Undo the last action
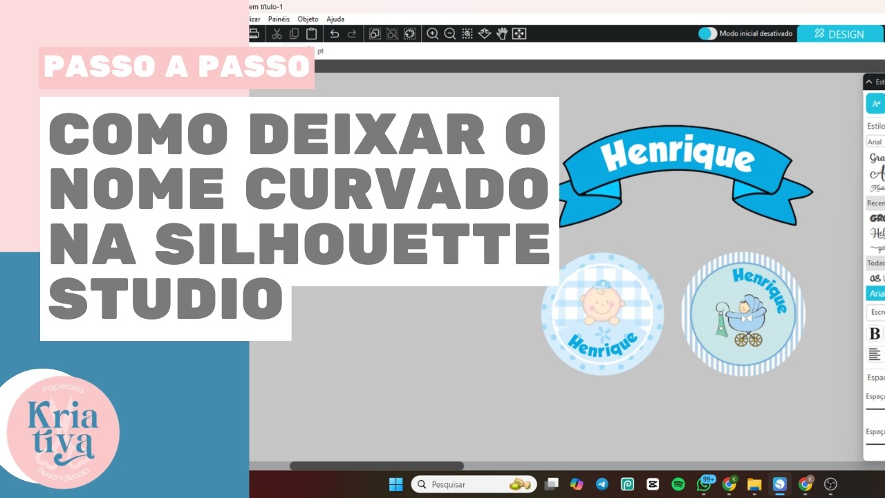885x498 pixels. (x=335, y=33)
